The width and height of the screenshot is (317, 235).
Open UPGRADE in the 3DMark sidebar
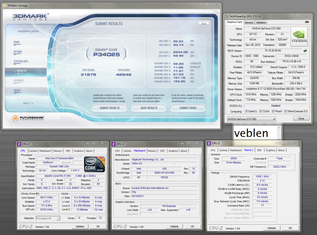19,81
